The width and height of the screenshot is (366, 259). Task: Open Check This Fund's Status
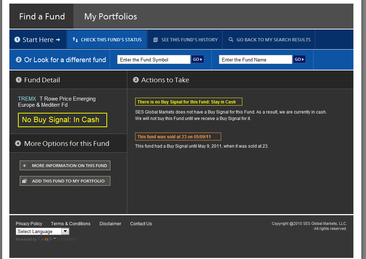(x=111, y=40)
